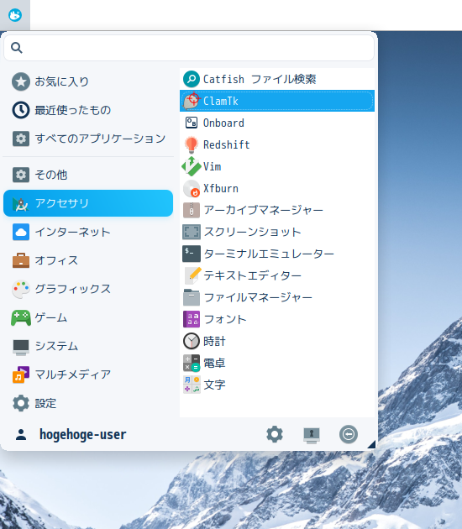Select the 最近使ったもの recent category
Viewport: 462px width, 529px height.
coord(88,110)
